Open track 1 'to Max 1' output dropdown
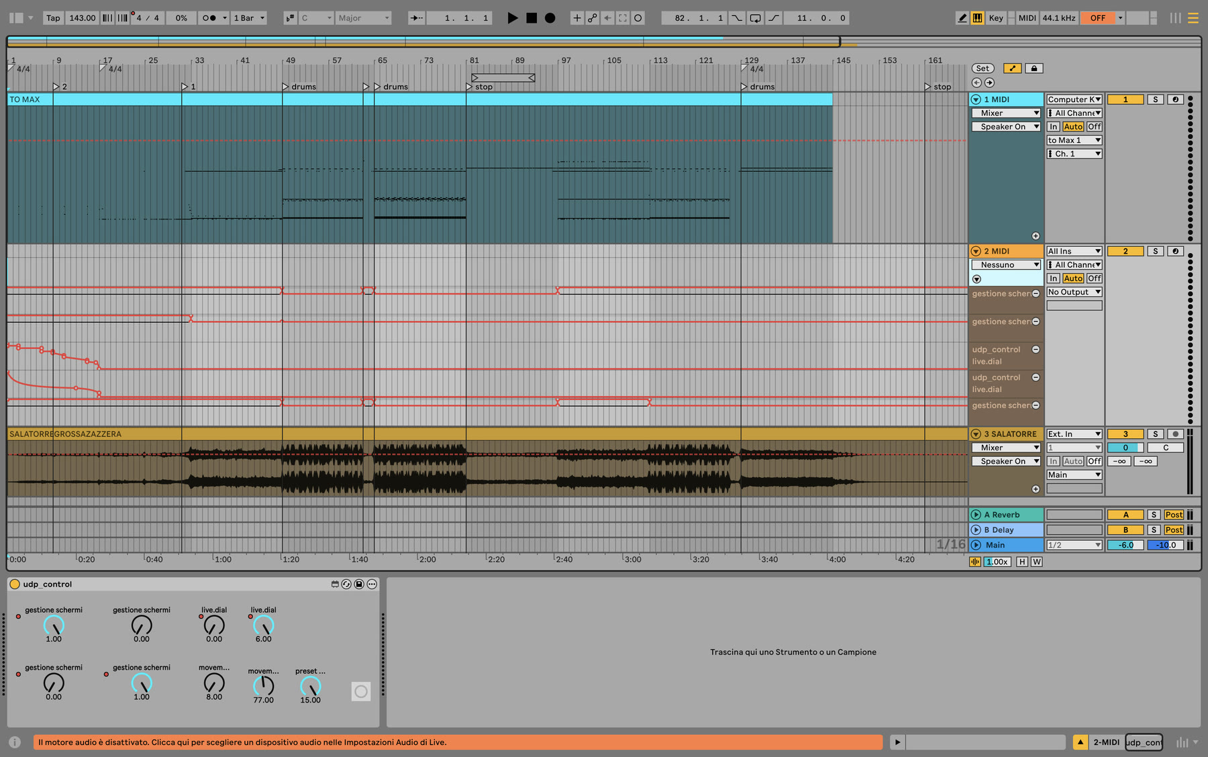The width and height of the screenshot is (1208, 757). pos(1074,140)
